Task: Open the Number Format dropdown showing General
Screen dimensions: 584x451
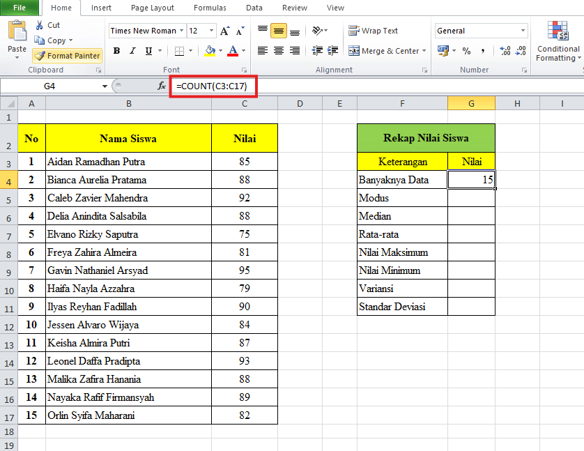Action: pyautogui.click(x=481, y=31)
